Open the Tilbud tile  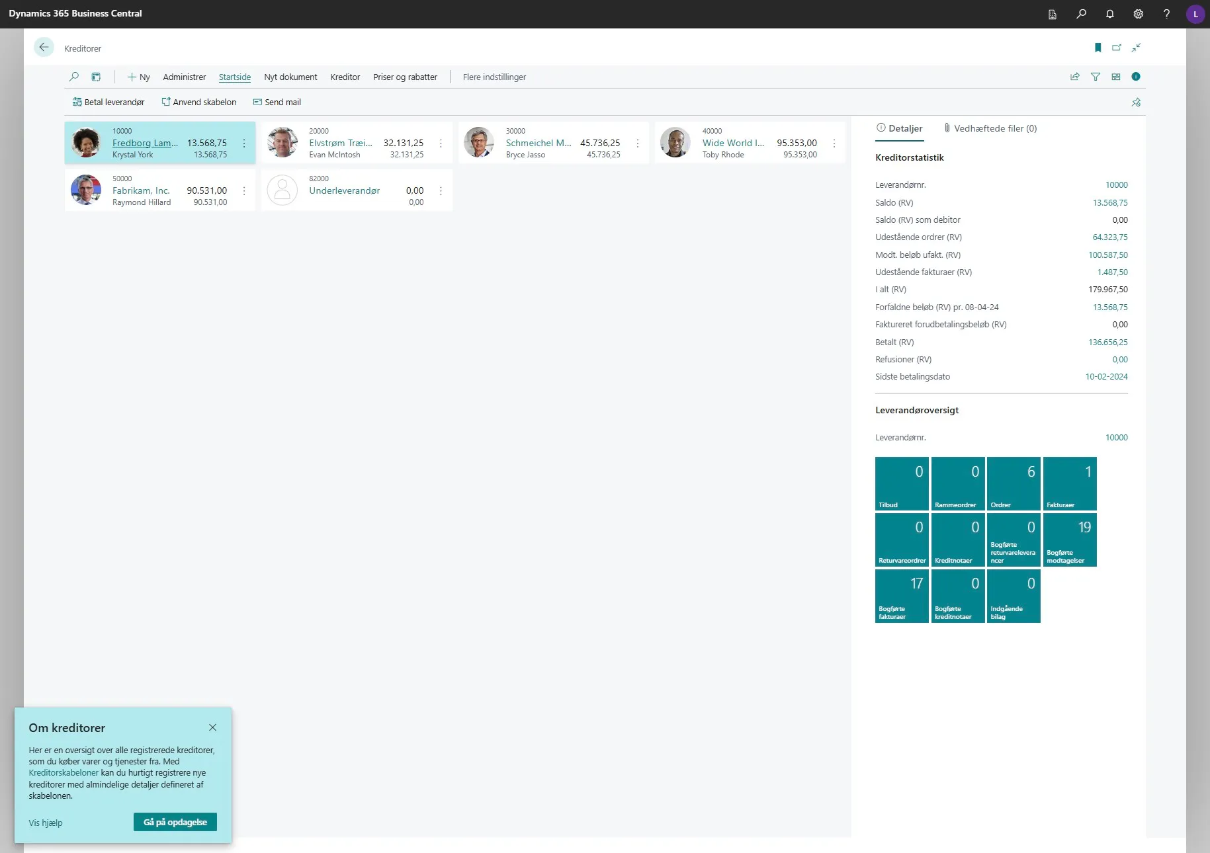tap(902, 483)
